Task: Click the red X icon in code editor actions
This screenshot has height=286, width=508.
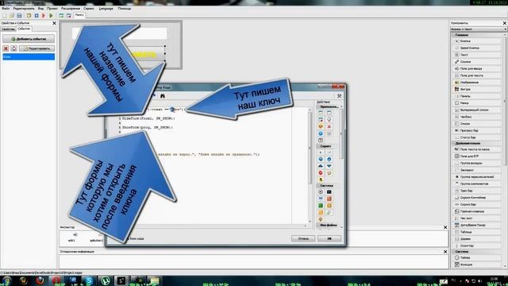Action: [329, 126]
